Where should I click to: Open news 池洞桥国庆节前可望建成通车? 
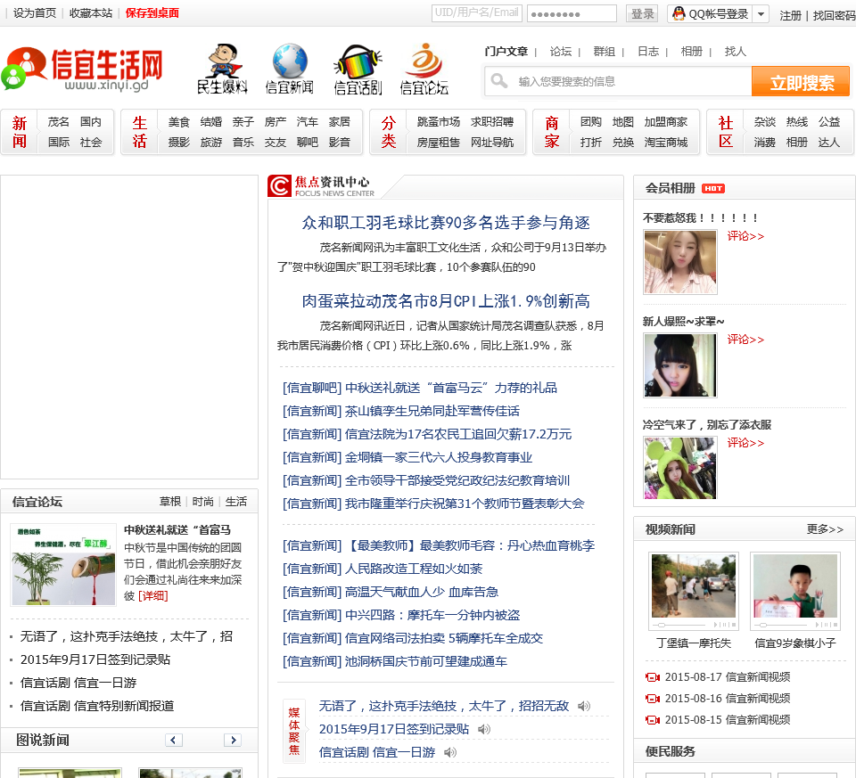click(x=426, y=661)
